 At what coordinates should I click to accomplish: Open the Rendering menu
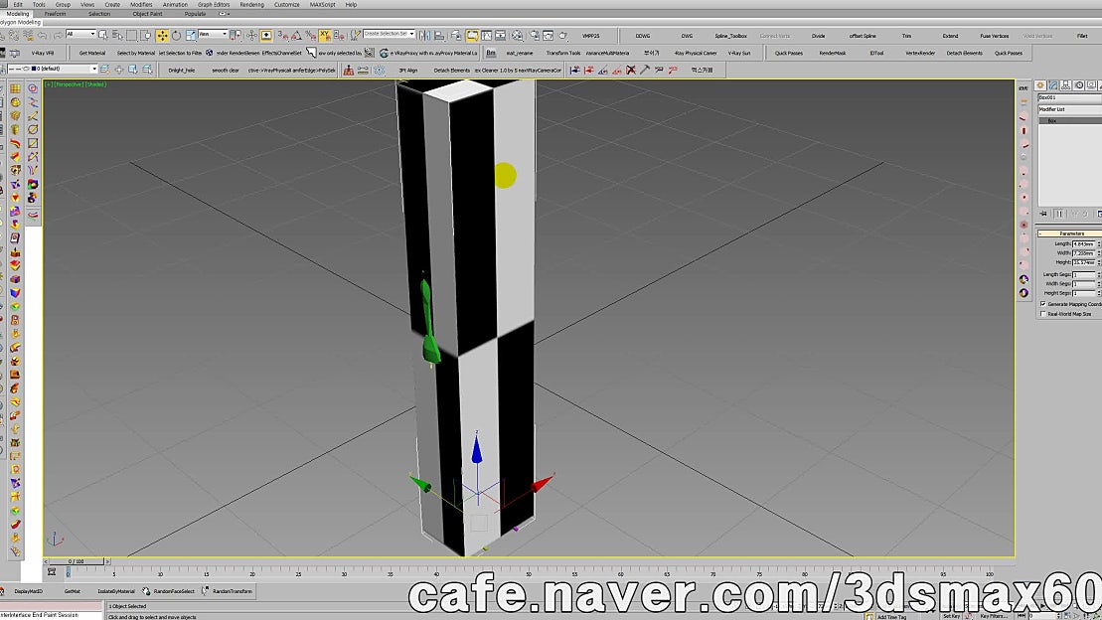[250, 4]
